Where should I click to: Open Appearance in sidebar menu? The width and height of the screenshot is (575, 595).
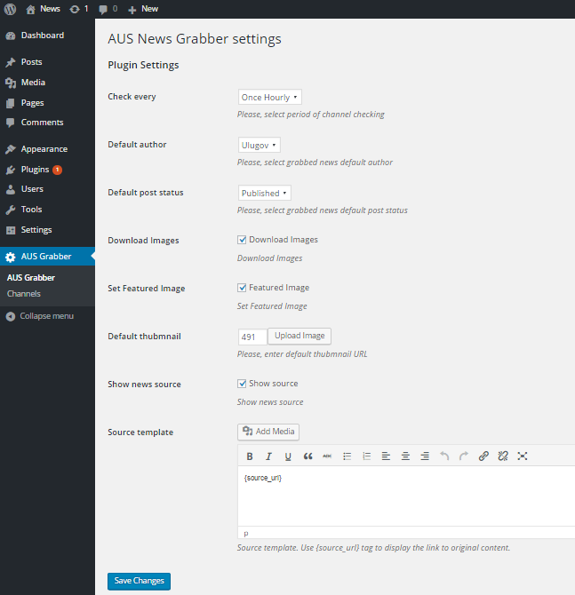click(47, 149)
